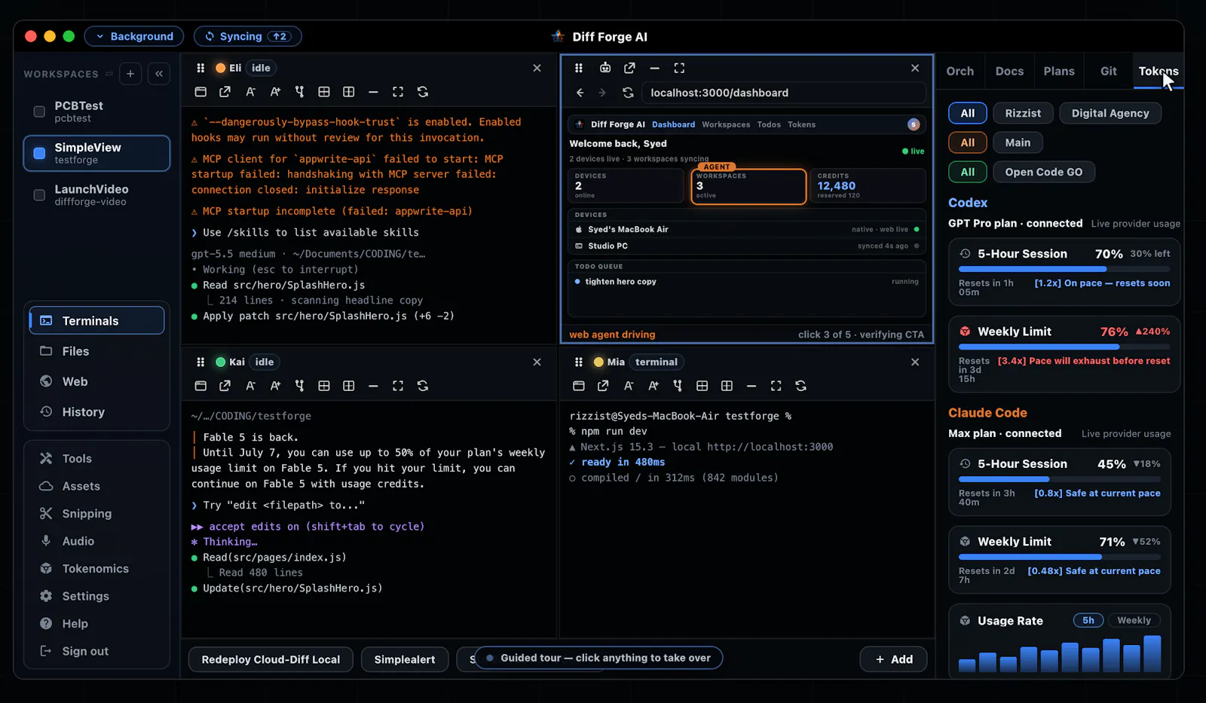Increase font size in Mia pane
The width and height of the screenshot is (1206, 703).
pyautogui.click(x=654, y=386)
